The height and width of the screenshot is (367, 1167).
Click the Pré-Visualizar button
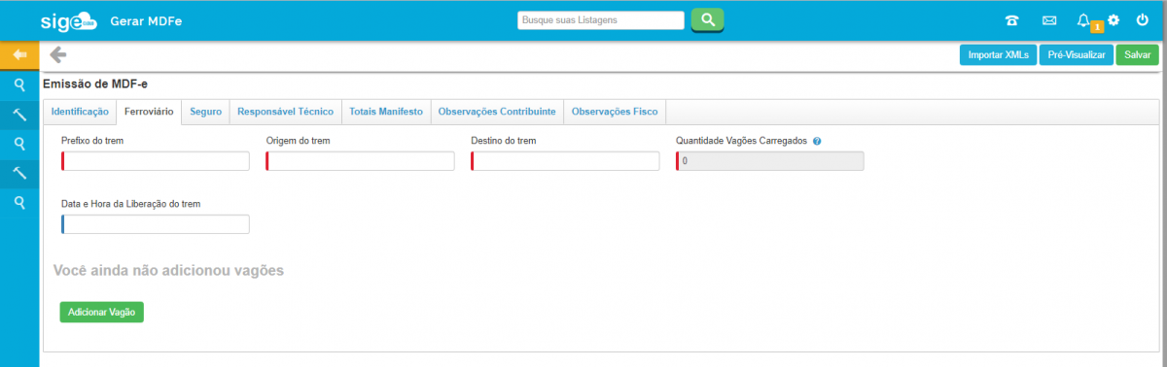[1077, 55]
